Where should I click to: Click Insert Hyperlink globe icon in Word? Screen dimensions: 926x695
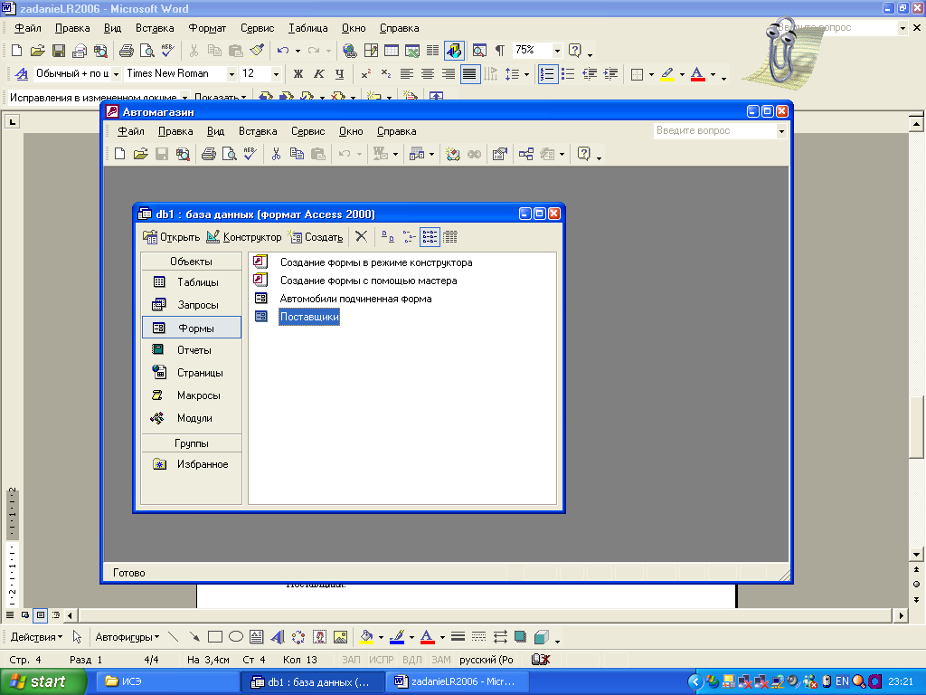[x=350, y=51]
